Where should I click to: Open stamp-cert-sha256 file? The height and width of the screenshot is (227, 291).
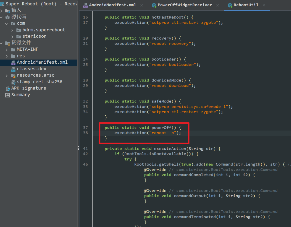pyautogui.click(x=40, y=82)
